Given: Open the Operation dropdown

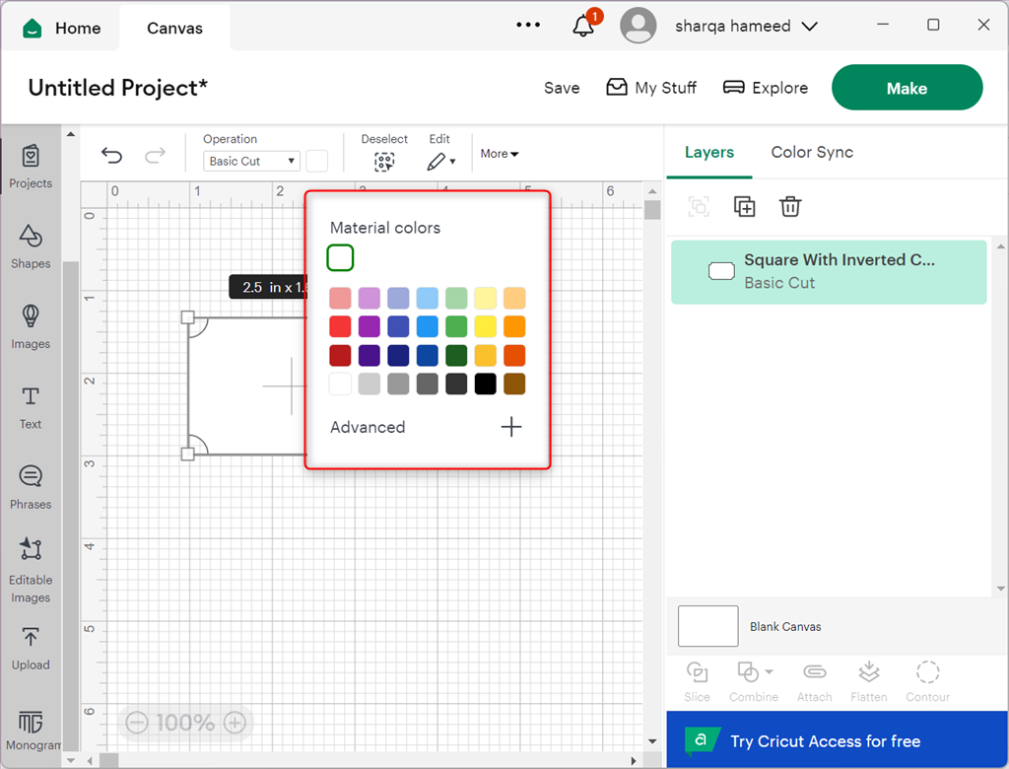Looking at the screenshot, I should [x=251, y=161].
